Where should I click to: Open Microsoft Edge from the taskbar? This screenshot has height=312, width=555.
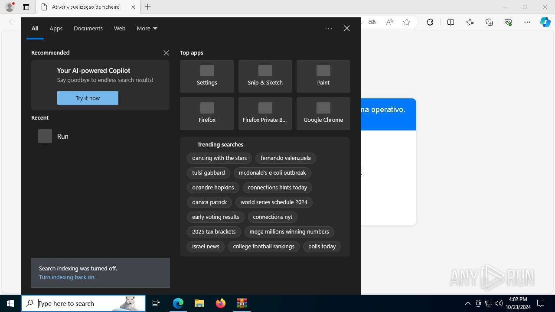(178, 303)
